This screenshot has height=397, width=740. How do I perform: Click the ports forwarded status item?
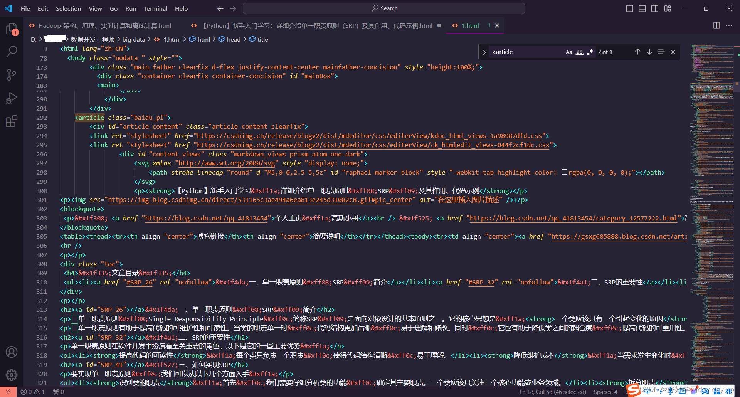[x=59, y=392]
